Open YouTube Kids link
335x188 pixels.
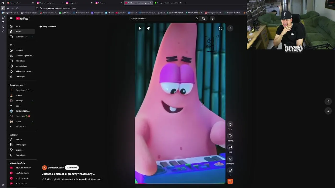tap(21, 183)
